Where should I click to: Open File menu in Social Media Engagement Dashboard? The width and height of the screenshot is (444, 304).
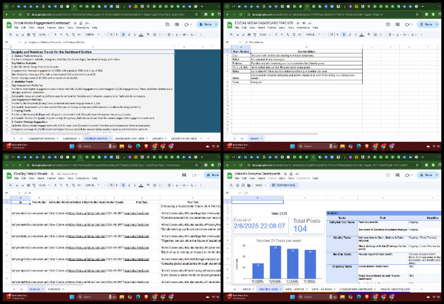click(16, 28)
